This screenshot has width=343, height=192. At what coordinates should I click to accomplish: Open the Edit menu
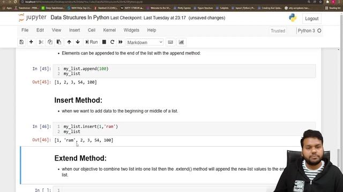pos(40,30)
